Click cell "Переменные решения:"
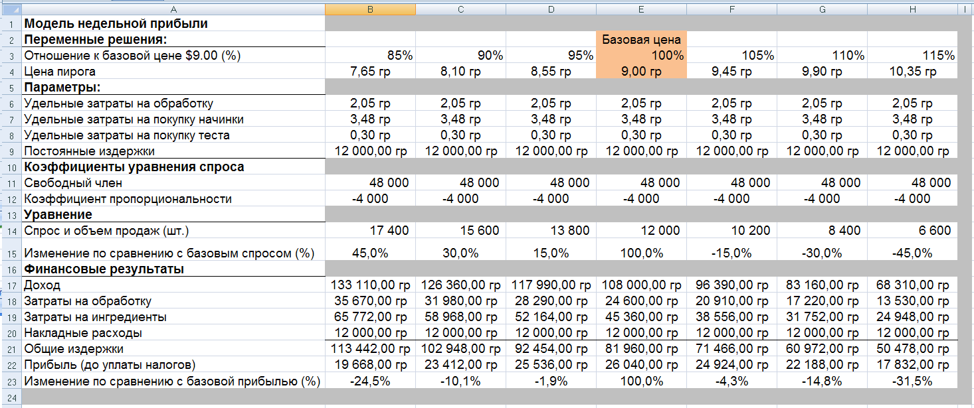The image size is (974, 408). click(x=173, y=39)
